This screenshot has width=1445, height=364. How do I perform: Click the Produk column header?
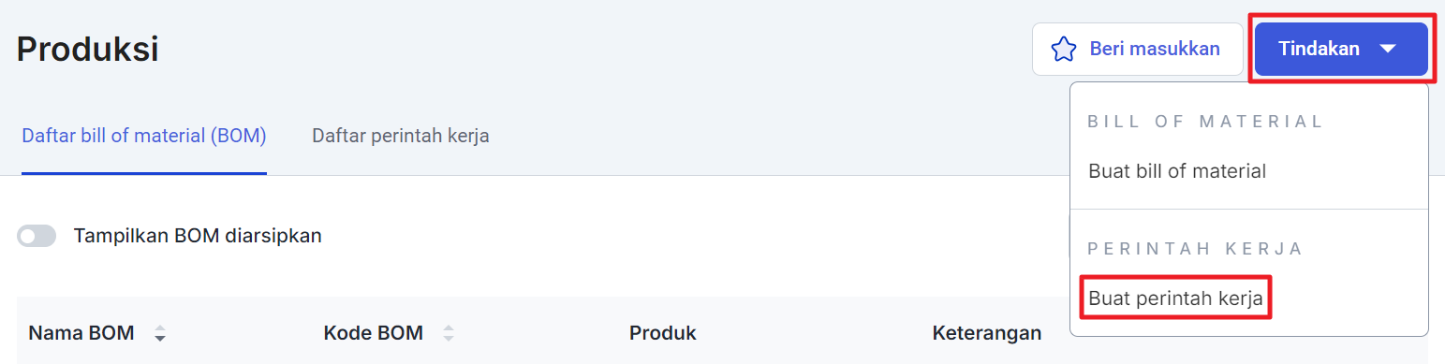tap(663, 333)
